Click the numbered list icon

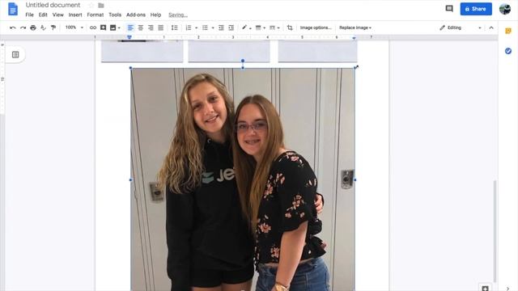(189, 27)
